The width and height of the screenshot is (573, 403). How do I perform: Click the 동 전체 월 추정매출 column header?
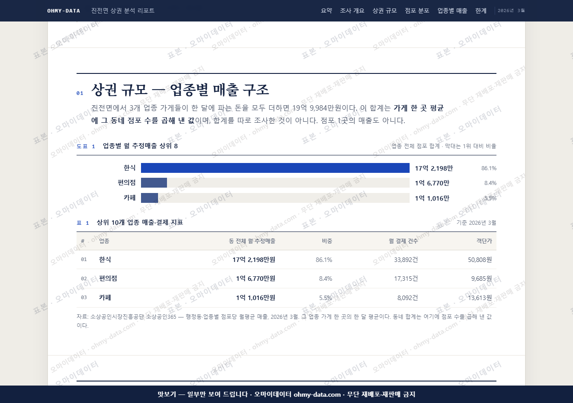click(252, 241)
